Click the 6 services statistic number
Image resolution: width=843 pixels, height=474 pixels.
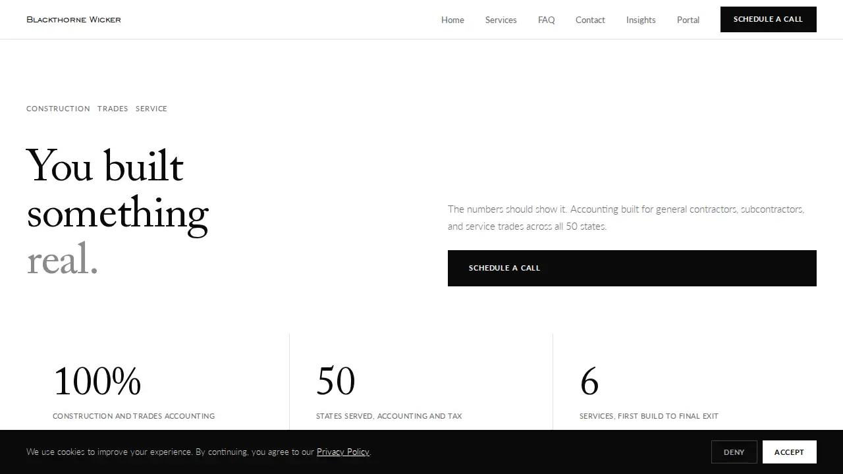click(x=589, y=382)
